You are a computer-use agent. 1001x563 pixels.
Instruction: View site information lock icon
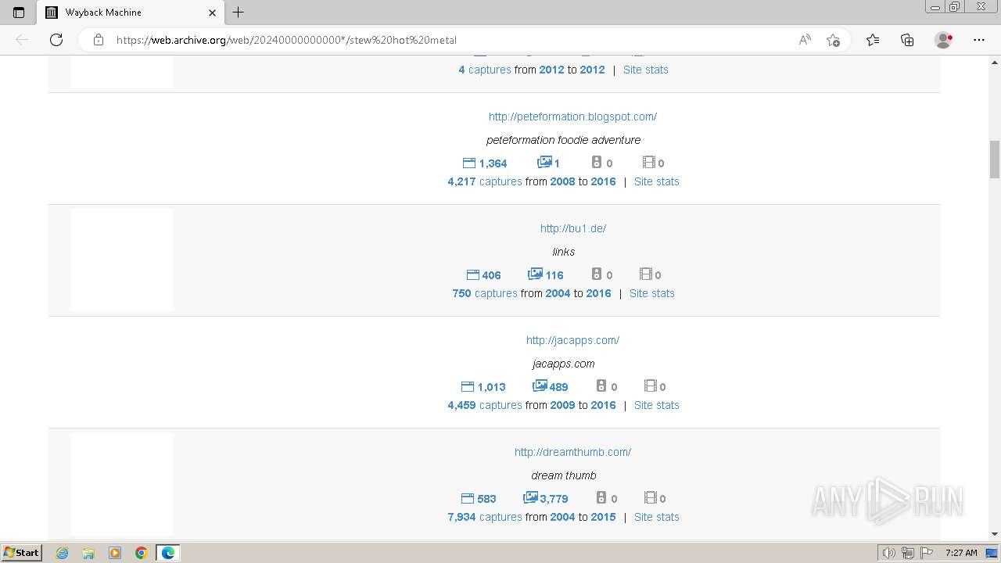99,40
